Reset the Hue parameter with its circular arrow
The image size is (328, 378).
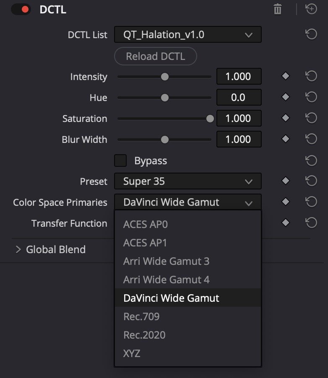coord(311,97)
